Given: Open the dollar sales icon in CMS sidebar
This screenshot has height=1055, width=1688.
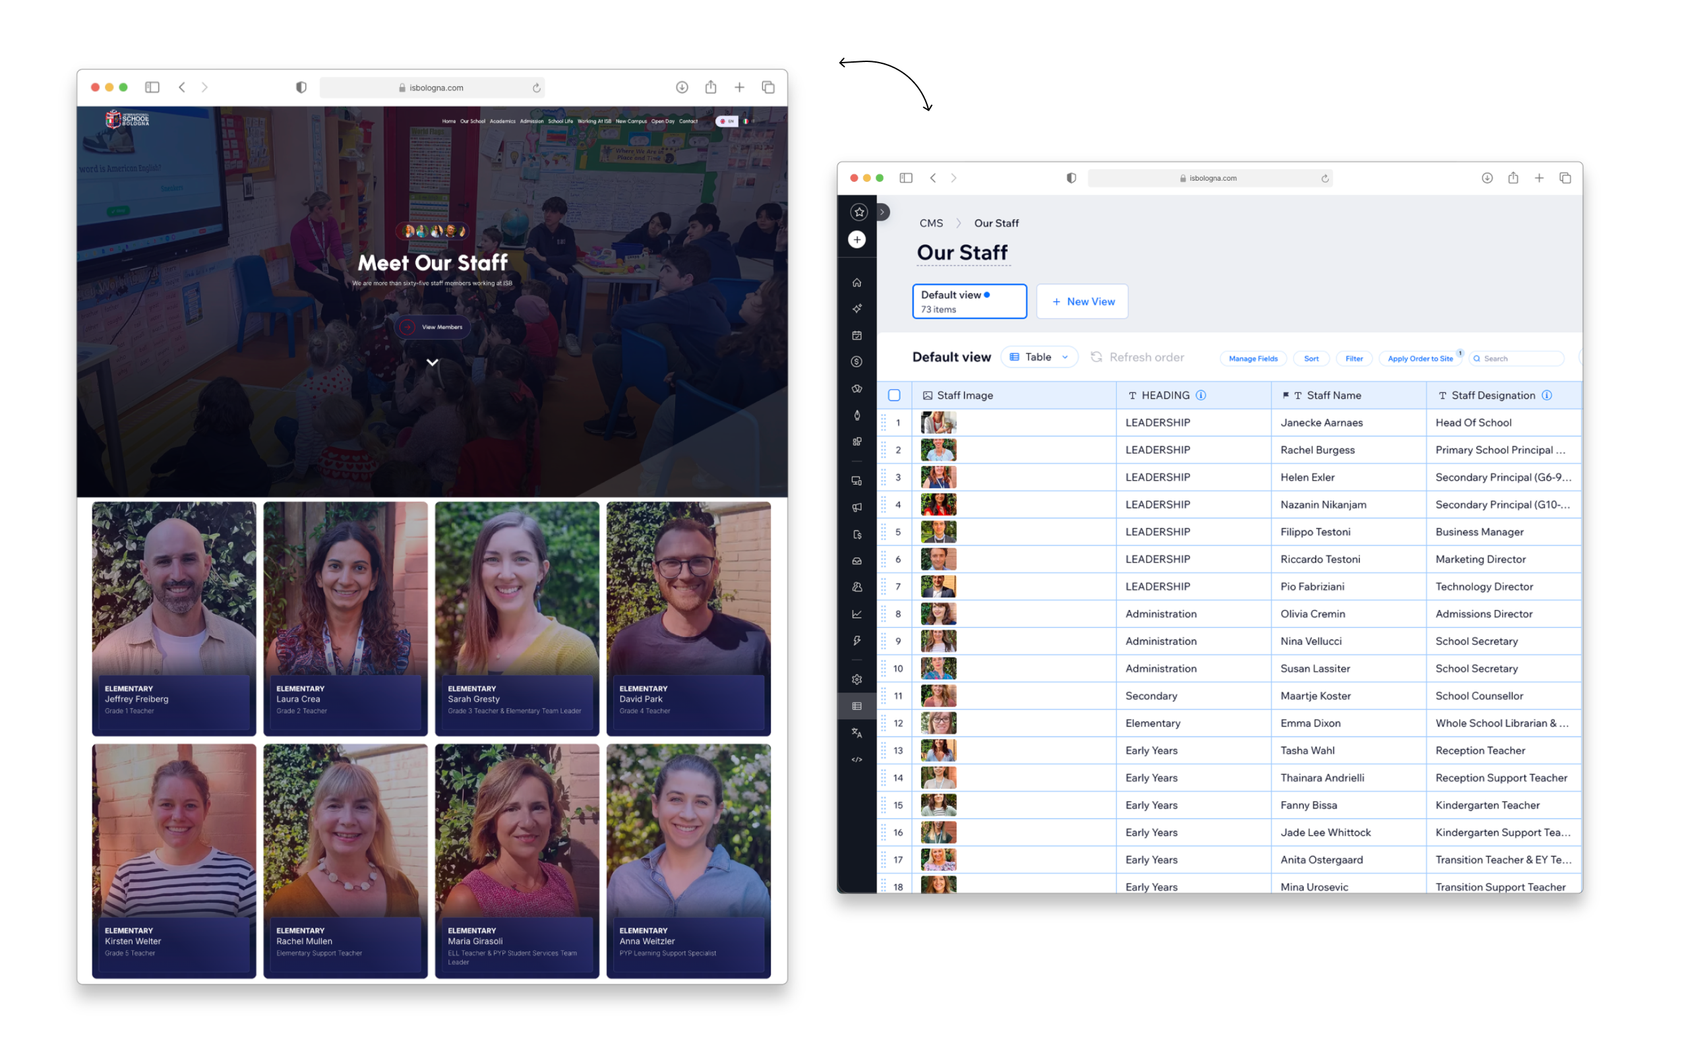Looking at the screenshot, I should [x=857, y=361].
